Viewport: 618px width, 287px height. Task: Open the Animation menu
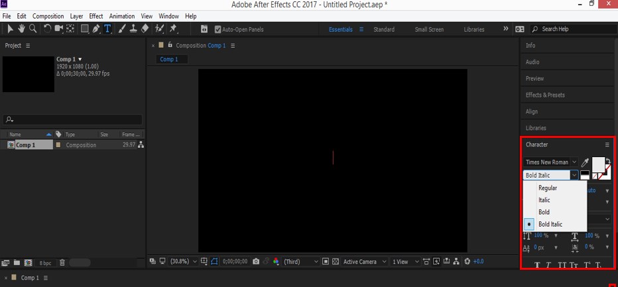[x=122, y=16]
